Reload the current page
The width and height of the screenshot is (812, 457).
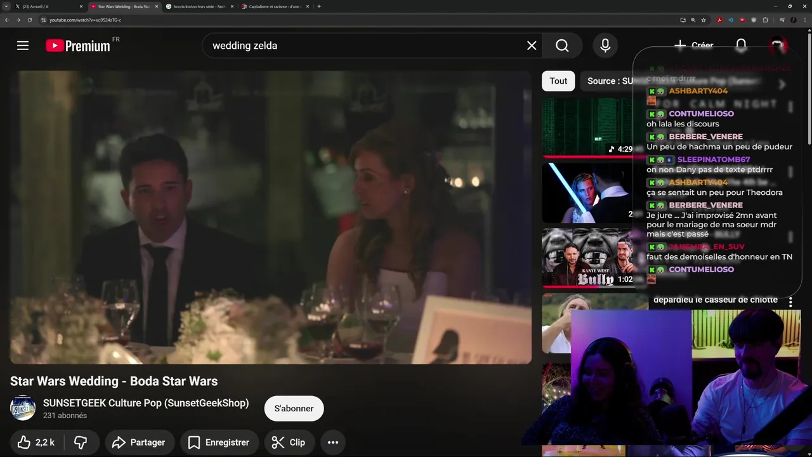pos(29,20)
